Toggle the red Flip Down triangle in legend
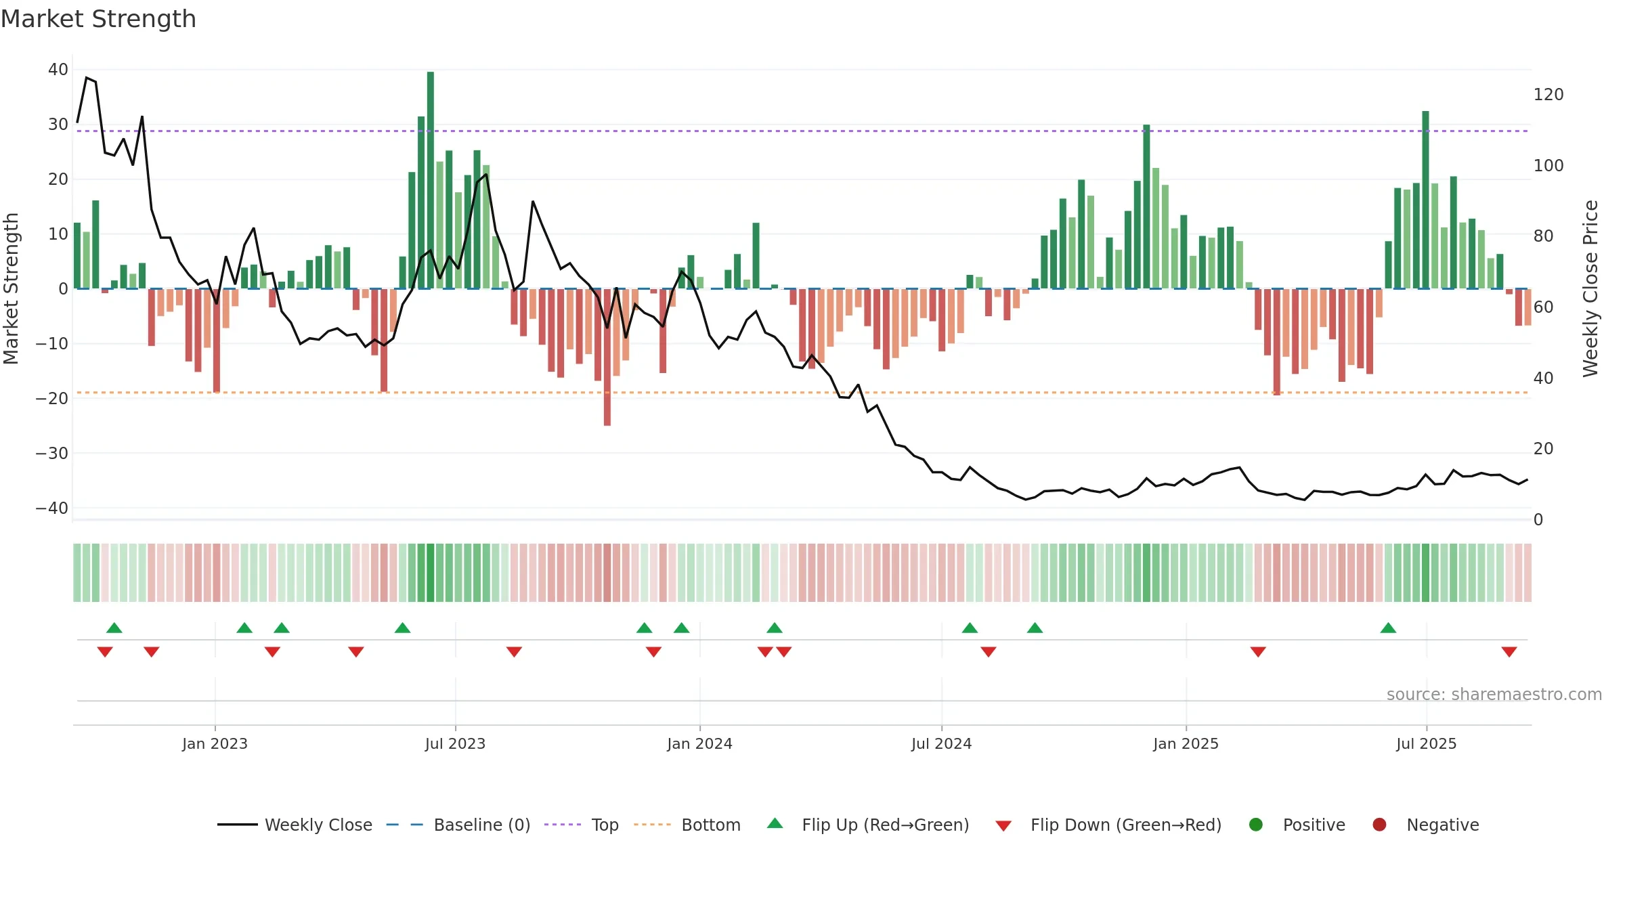The image size is (1625, 914). click(x=1003, y=826)
